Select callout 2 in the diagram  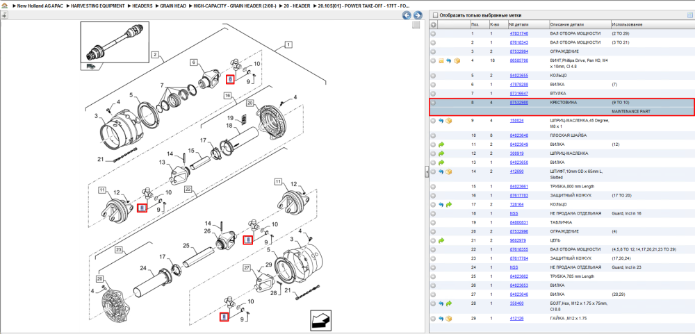point(155,55)
